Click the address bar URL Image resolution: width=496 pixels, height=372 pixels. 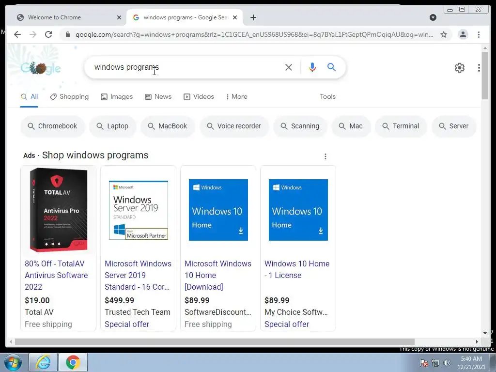(x=254, y=34)
